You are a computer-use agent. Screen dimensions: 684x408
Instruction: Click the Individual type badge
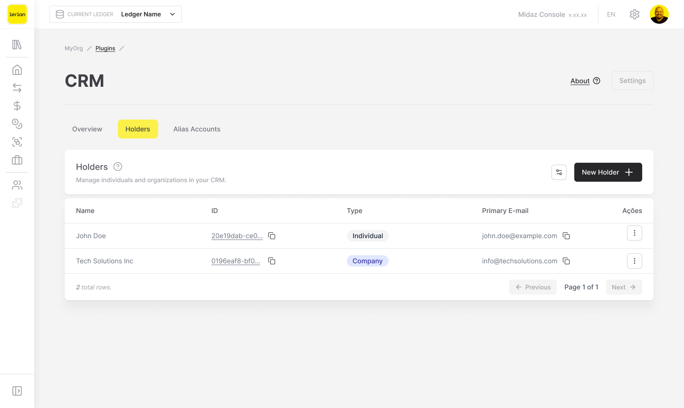pos(368,236)
